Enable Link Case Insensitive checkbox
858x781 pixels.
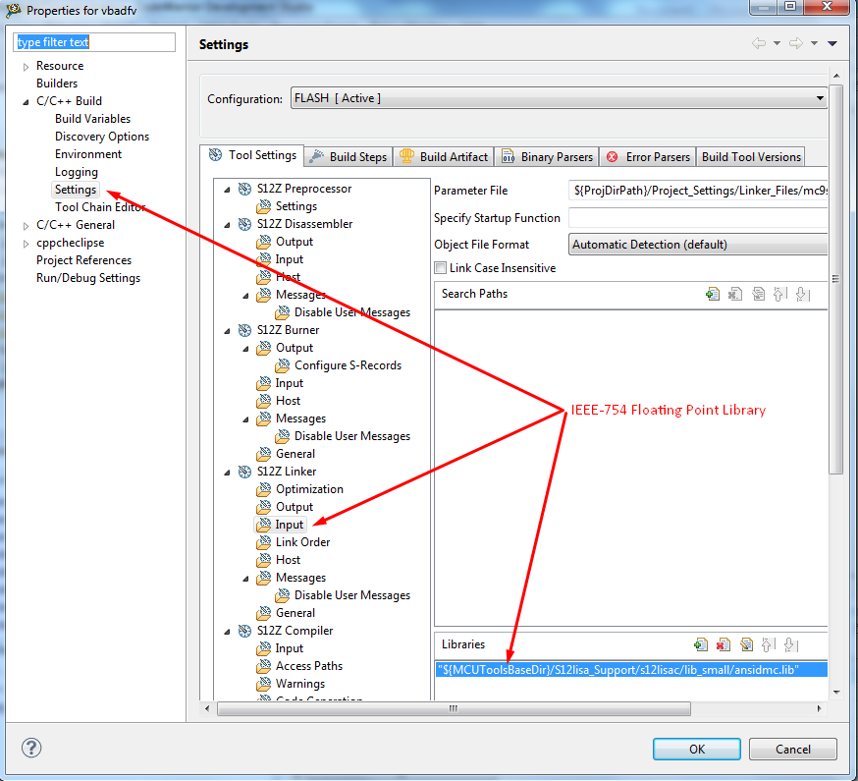(x=440, y=268)
